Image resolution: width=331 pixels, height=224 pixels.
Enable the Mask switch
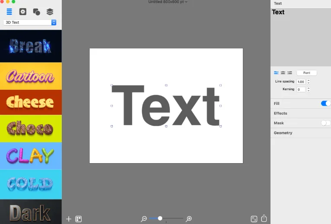point(326,123)
